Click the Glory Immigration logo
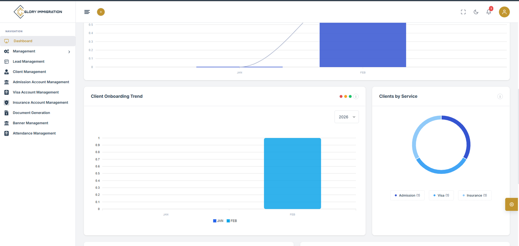Screen dimensions: 519x246 38,12
